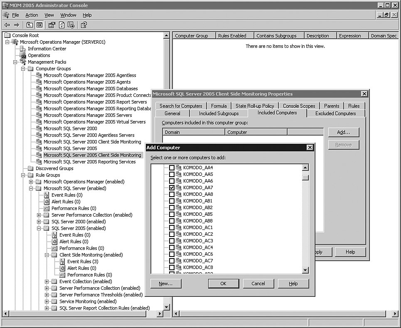Click the Refresh toolbar icon
This screenshot has height=328, width=401.
click(62, 25)
